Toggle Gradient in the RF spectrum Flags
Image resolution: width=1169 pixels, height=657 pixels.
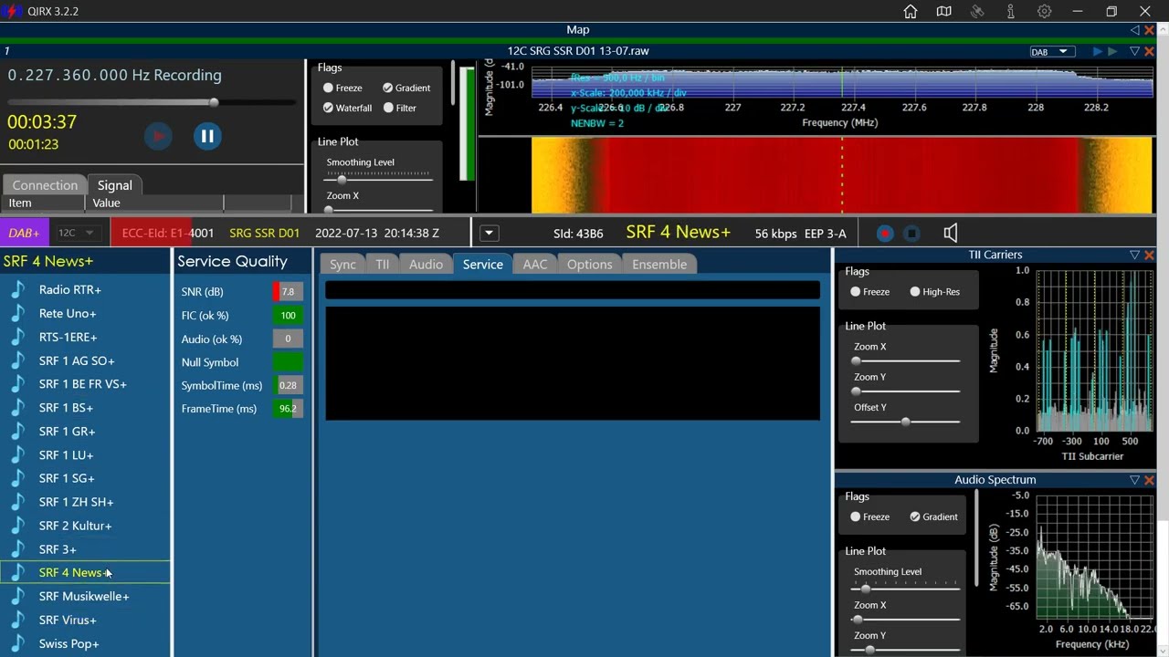pyautogui.click(x=388, y=89)
